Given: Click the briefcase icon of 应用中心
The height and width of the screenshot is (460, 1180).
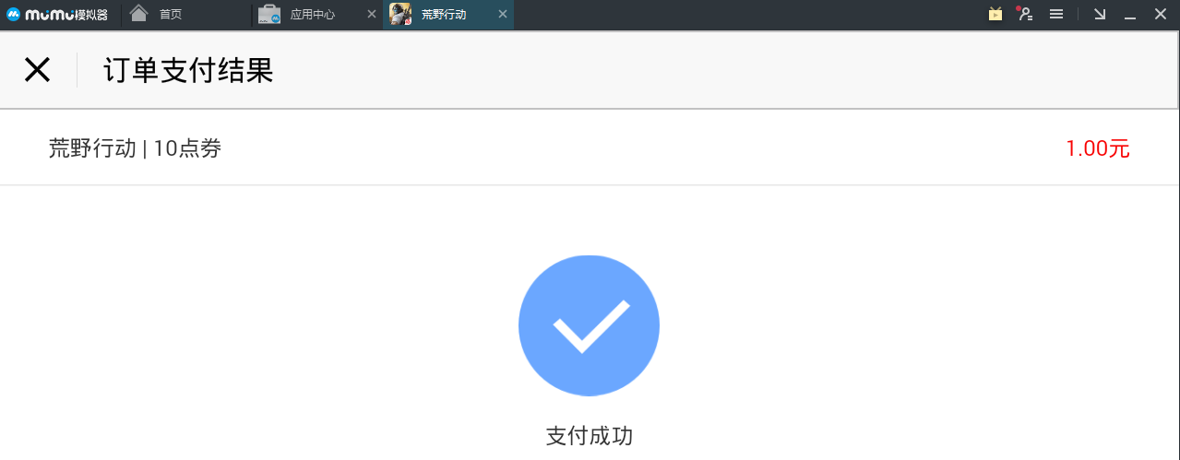Looking at the screenshot, I should (269, 14).
